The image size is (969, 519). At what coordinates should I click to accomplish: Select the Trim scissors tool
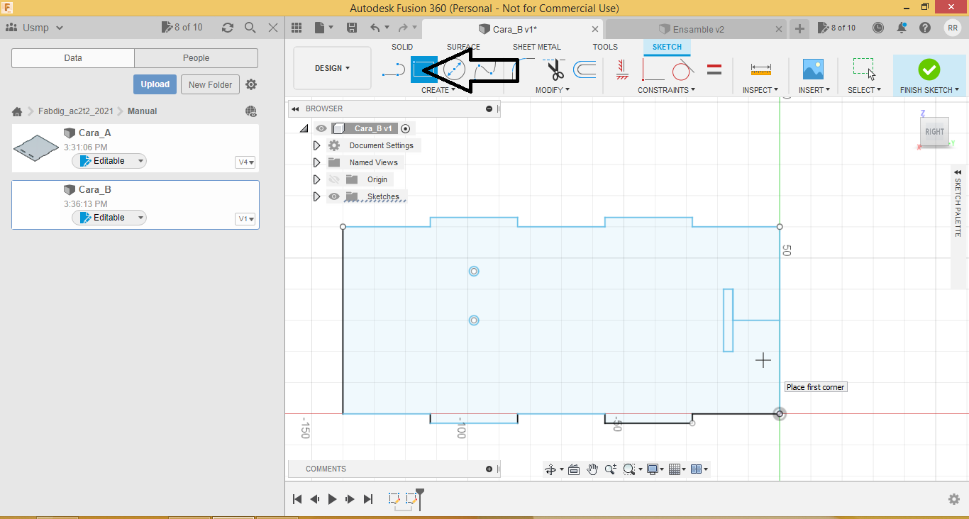coord(555,69)
